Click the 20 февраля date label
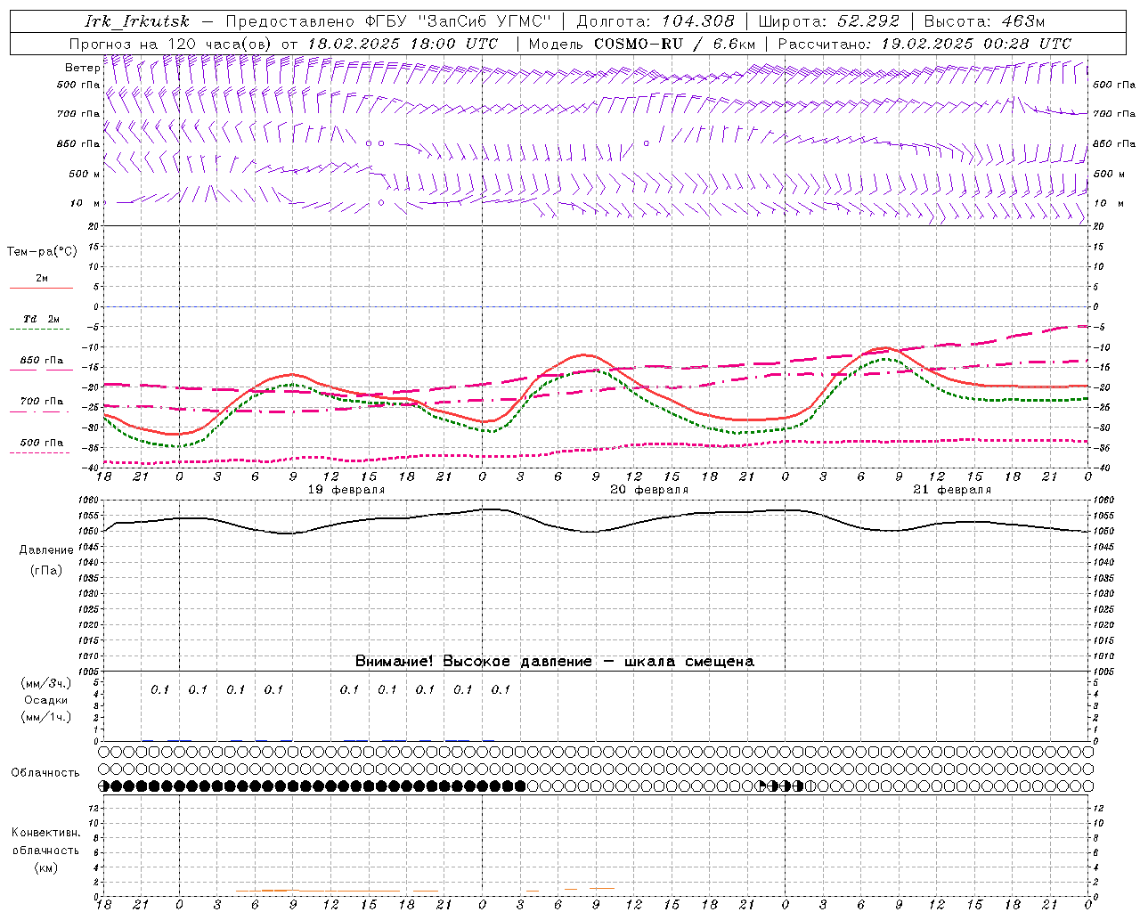This screenshot has height=912, width=1140. click(649, 490)
